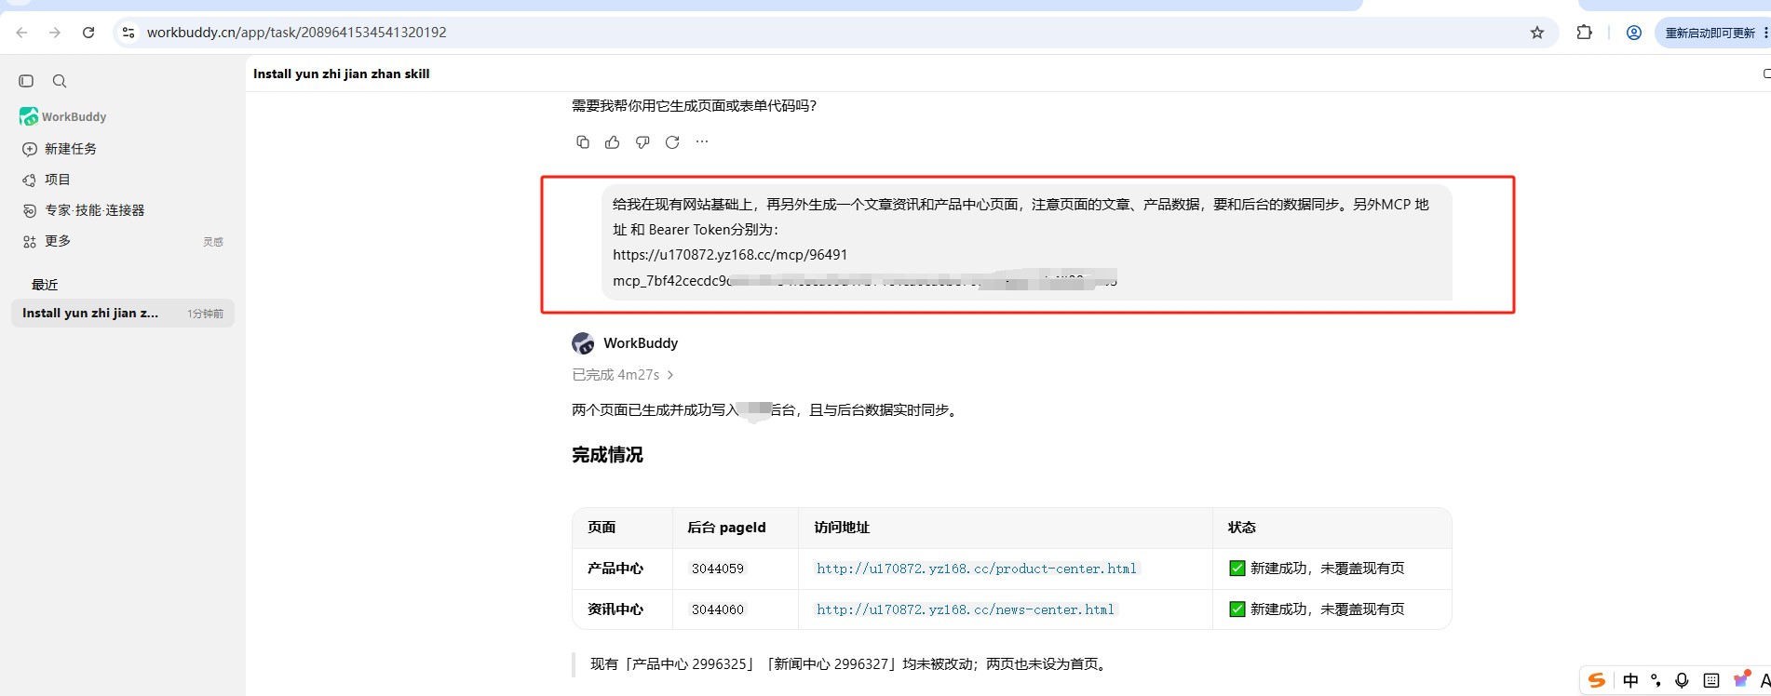The height and width of the screenshot is (696, 1771).
Task: Go forward in the browser
Action: 55,33
